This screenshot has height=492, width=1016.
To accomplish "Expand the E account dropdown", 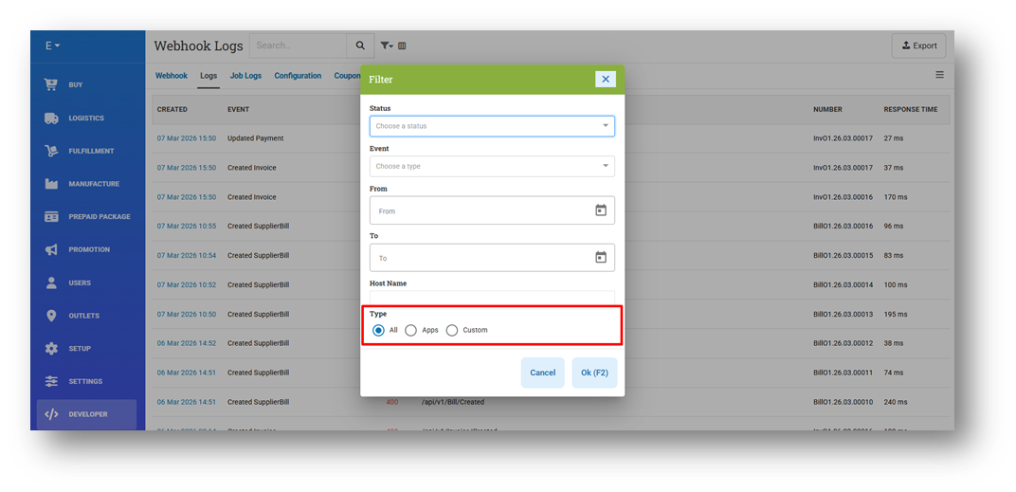I will pyautogui.click(x=52, y=46).
